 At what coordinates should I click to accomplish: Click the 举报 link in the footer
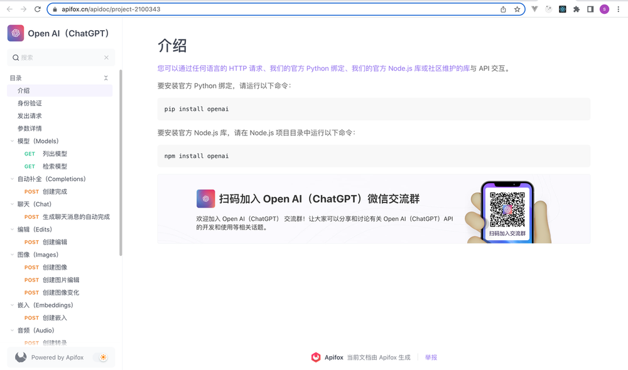[430, 357]
